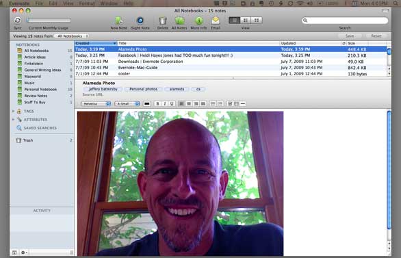Toggle italic text formatting
Viewport: 401px width, 258px height.
click(165, 103)
